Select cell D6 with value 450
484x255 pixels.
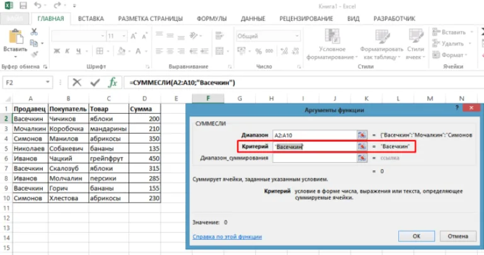click(x=145, y=158)
